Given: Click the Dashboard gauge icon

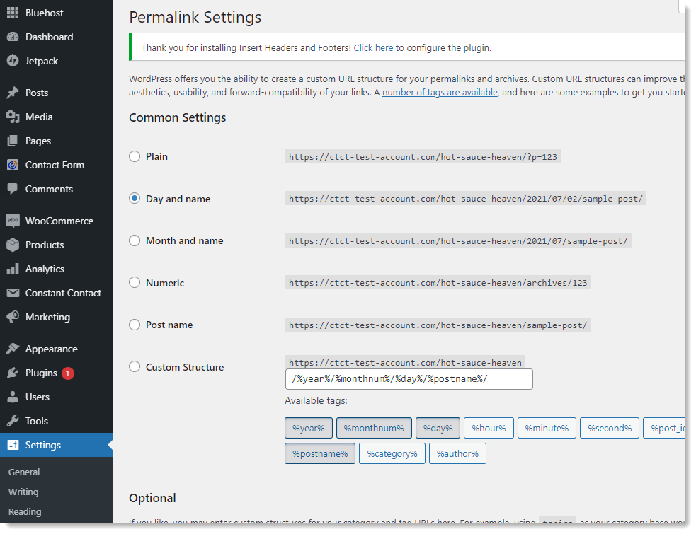Looking at the screenshot, I should tap(13, 37).
